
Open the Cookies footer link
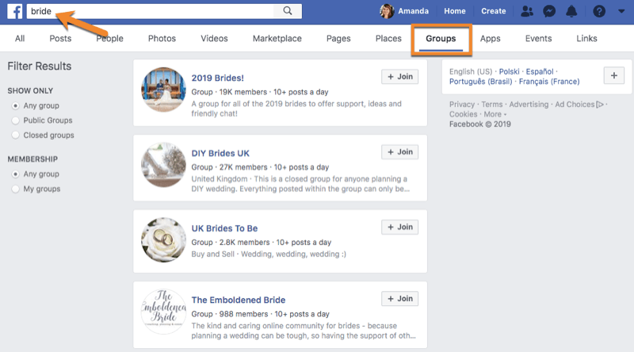click(463, 114)
